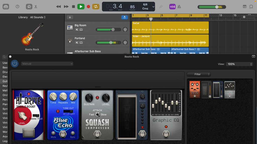Select the Auto-Funk pedal thumbnail
Screen dimensions: 257x144
[x=195, y=89]
